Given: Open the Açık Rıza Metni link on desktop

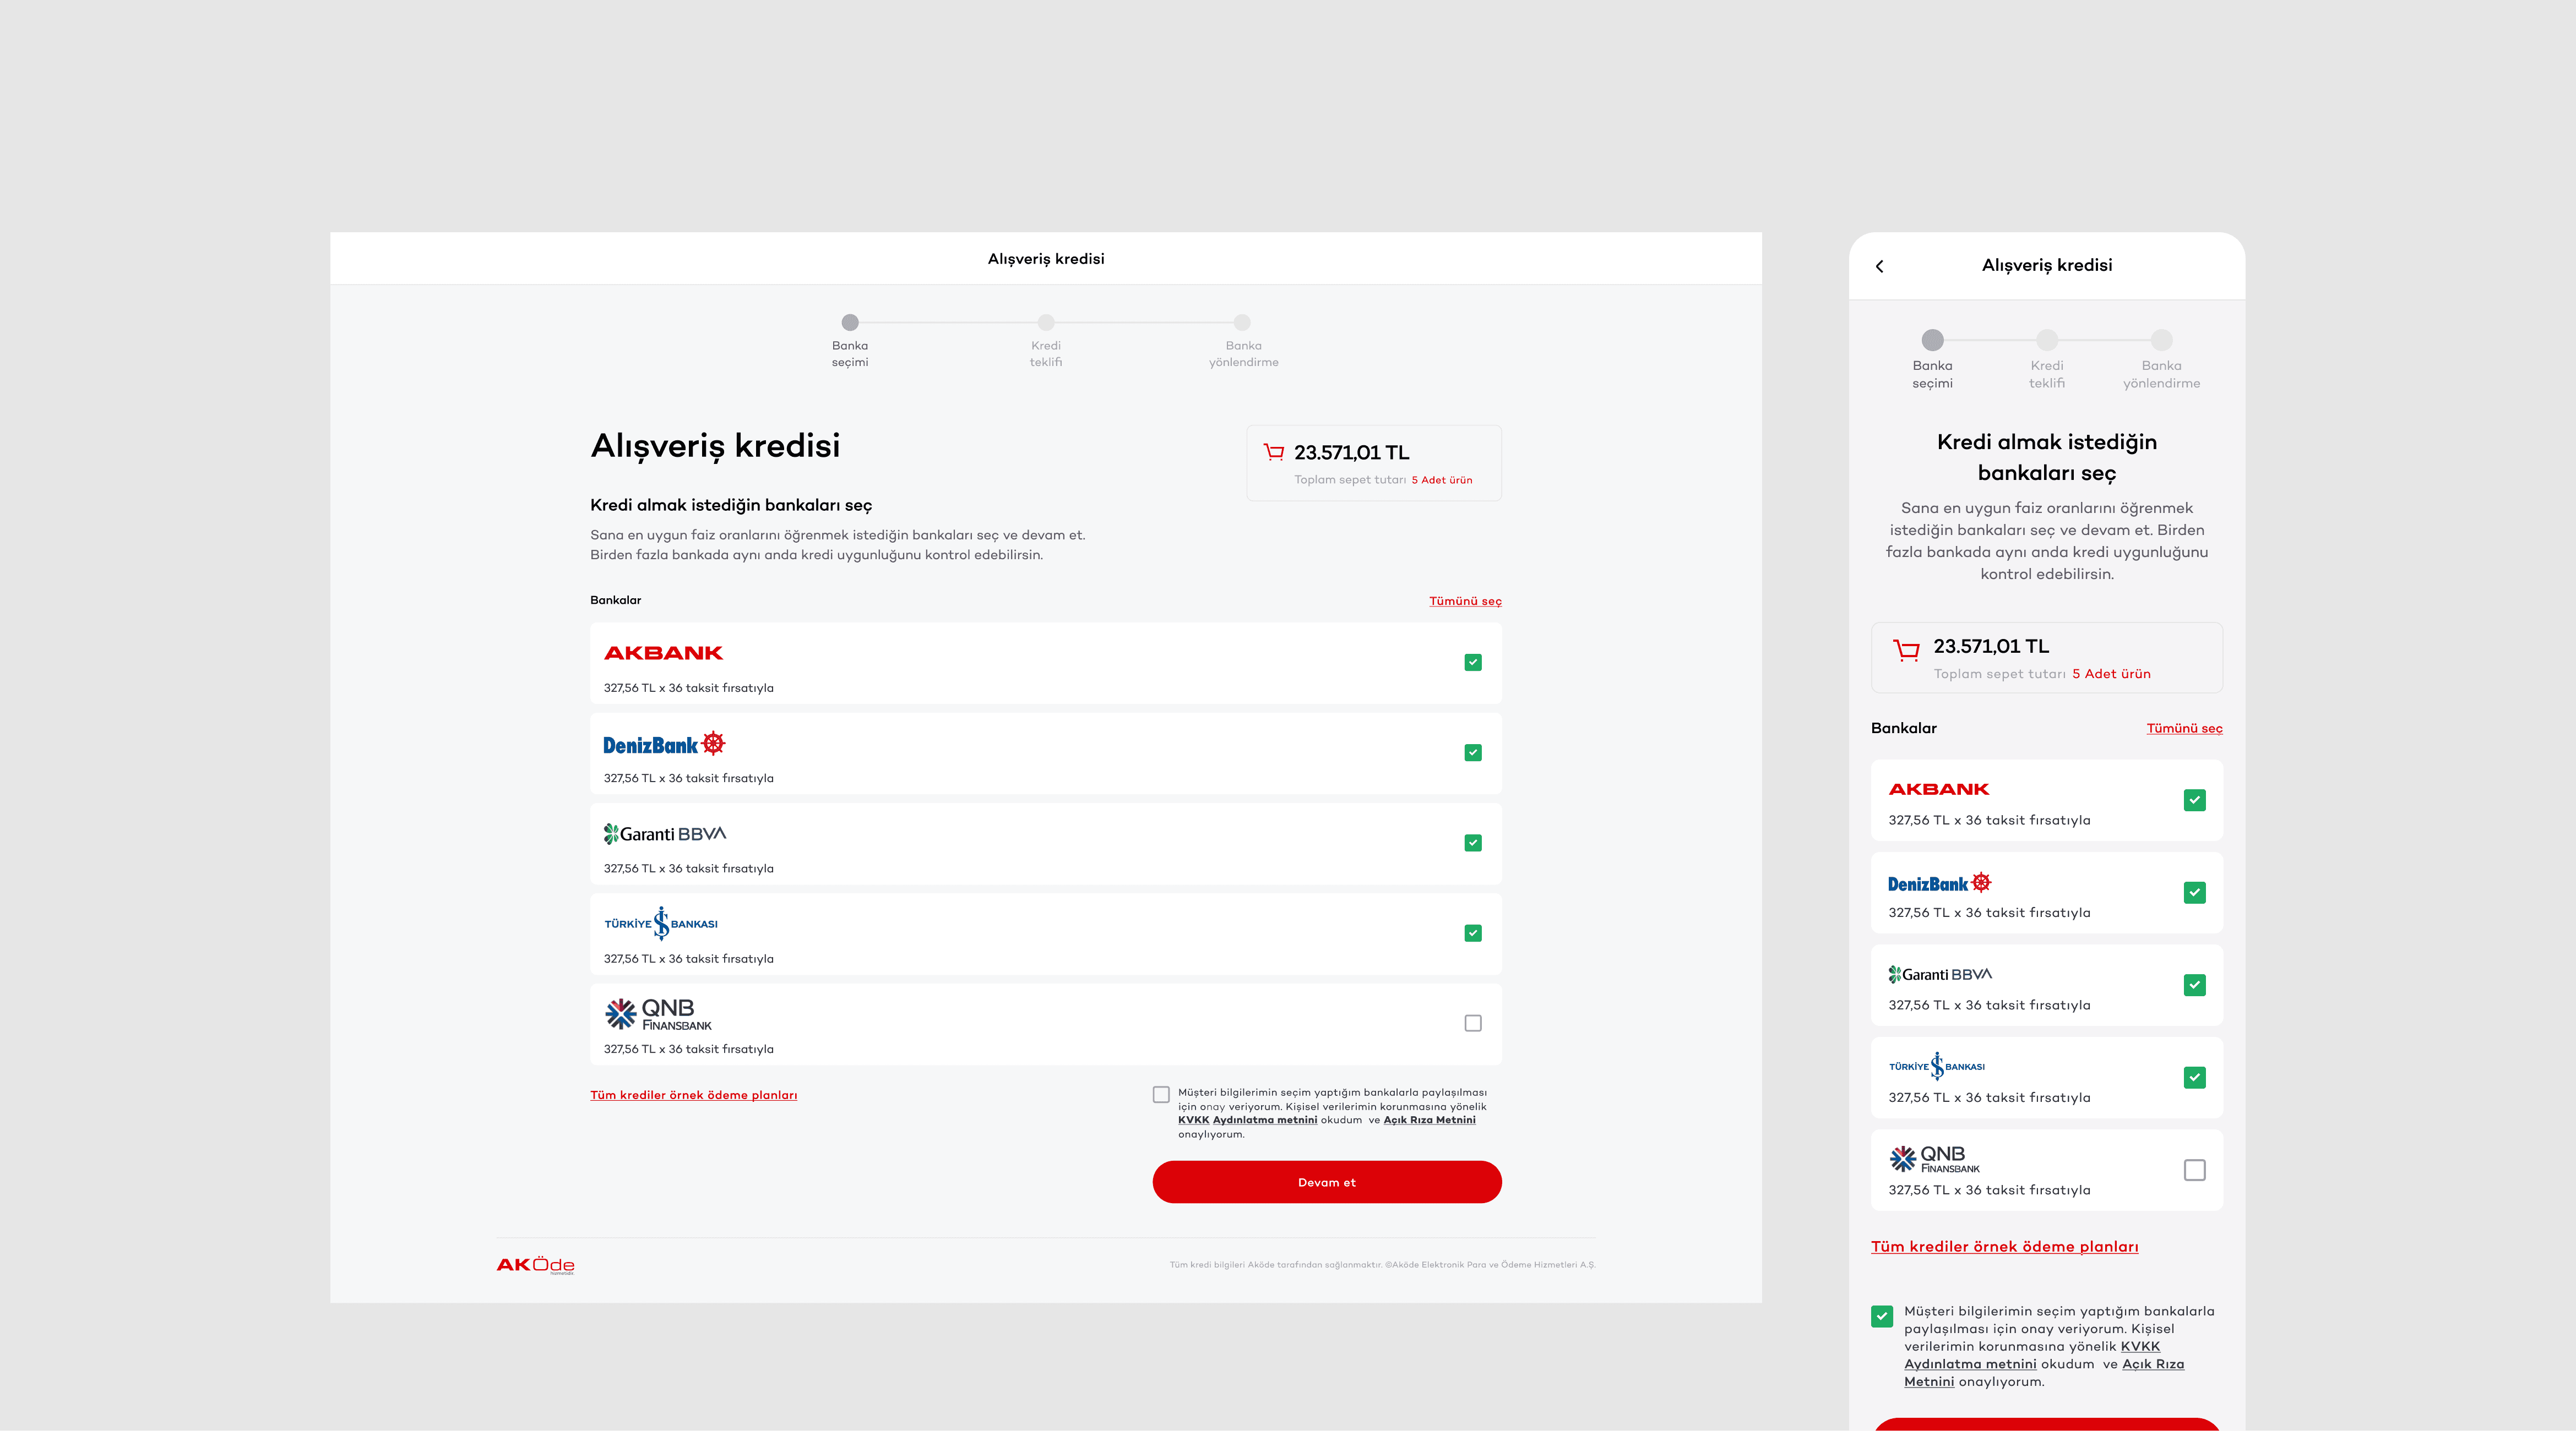Looking at the screenshot, I should point(1429,1120).
